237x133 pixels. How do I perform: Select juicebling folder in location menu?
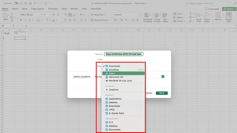click(x=123, y=70)
